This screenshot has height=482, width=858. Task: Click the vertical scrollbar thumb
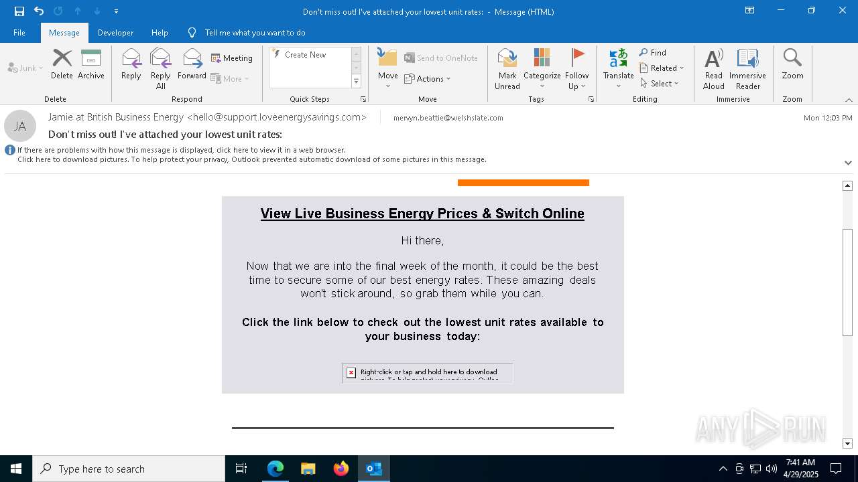click(848, 283)
